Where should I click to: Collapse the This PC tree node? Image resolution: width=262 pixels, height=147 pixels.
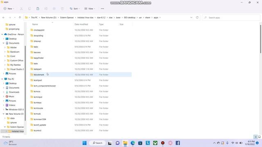(x=2, y=79)
